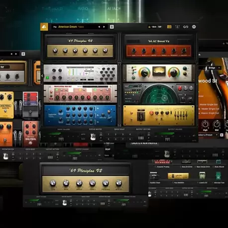Click speaker icon right of output volume

click(x=194, y=136)
